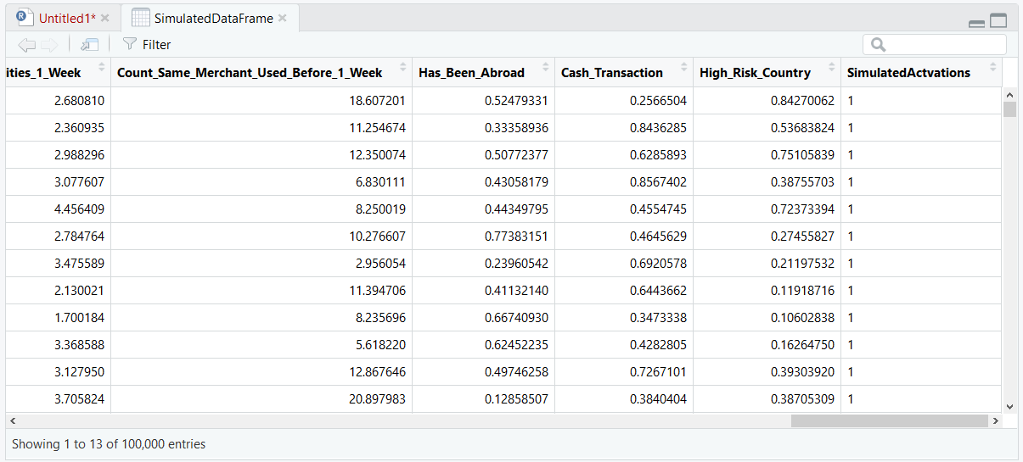The height and width of the screenshot is (462, 1023).
Task: Select cell value 0.77383151
Action: tap(516, 237)
